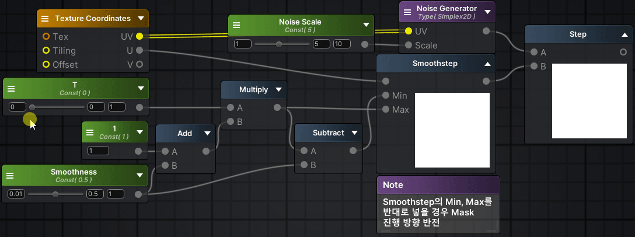Click Texture Coordinates UV output port
This screenshot has width=635, height=237.
tap(139, 36)
